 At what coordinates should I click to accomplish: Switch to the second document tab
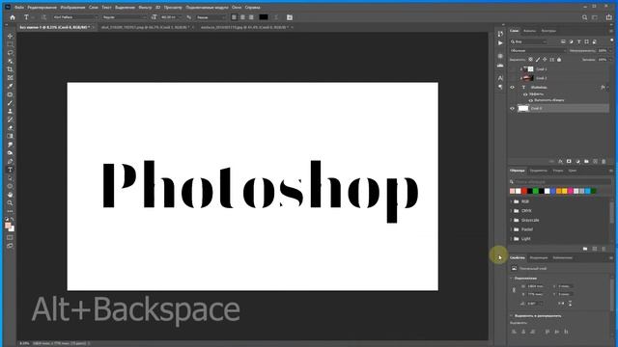click(145, 28)
